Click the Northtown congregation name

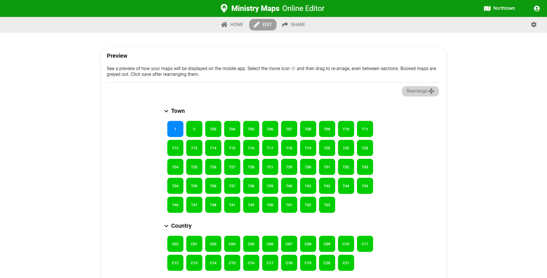504,8
